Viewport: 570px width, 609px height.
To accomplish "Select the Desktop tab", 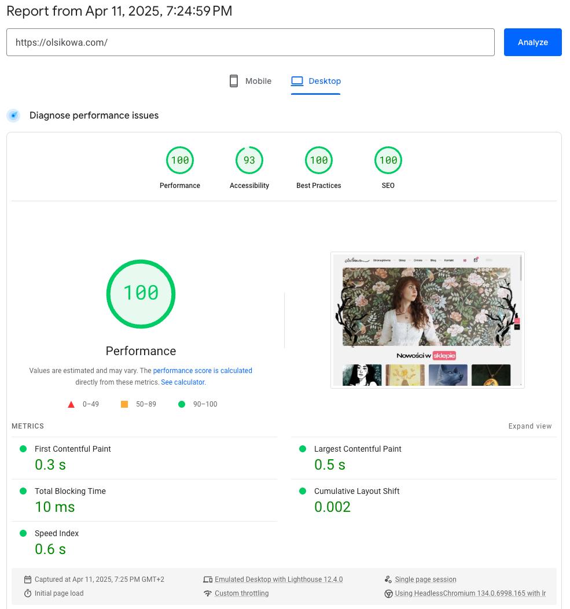I will [x=316, y=81].
